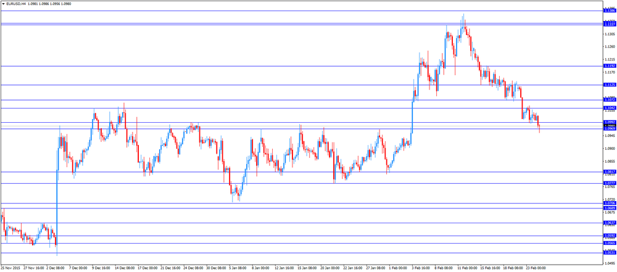Click the 9 Dec 16:00 time label
Image resolution: width=617 pixels, height=272 pixels.
coord(102,268)
